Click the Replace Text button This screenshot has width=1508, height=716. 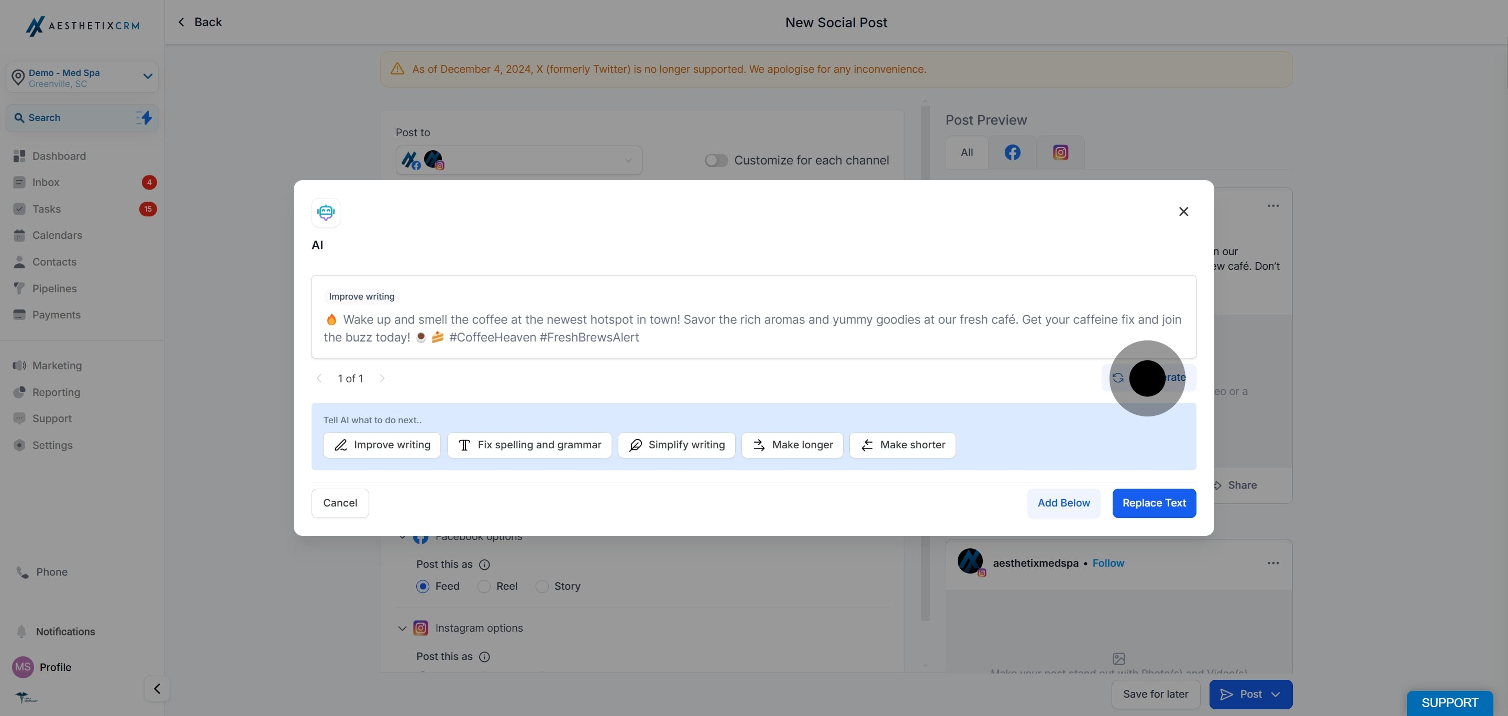(x=1153, y=503)
